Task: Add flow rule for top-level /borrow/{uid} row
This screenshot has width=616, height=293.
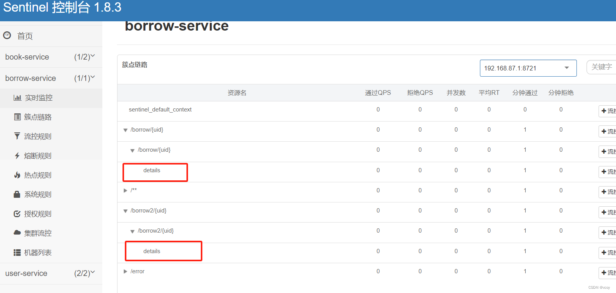Action: (x=607, y=131)
